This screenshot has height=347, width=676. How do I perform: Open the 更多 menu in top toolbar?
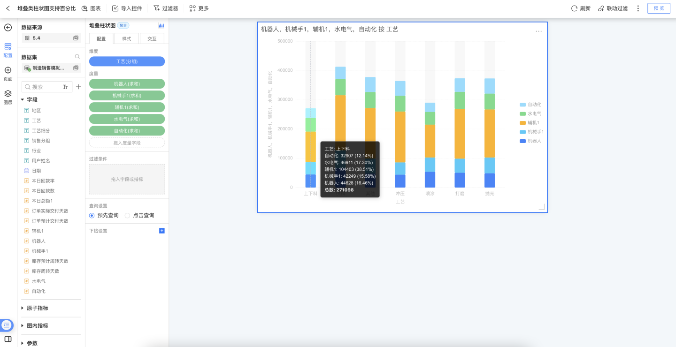click(x=199, y=8)
